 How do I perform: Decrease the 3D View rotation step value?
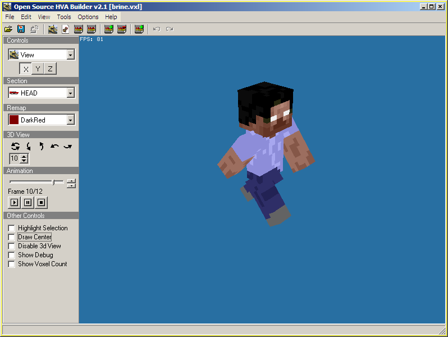(24, 161)
